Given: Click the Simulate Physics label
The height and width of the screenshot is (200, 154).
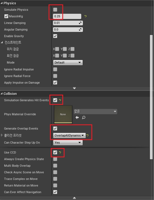Looking at the screenshot, I should 16,10.
